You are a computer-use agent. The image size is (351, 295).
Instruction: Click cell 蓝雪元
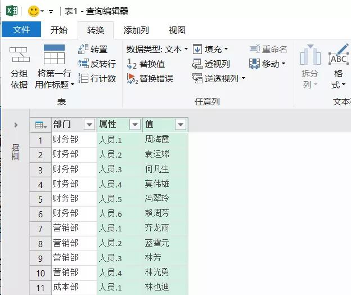click(165, 243)
